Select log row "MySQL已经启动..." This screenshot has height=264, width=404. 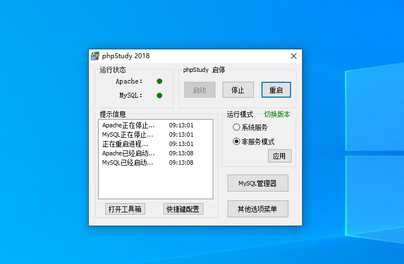coord(156,162)
